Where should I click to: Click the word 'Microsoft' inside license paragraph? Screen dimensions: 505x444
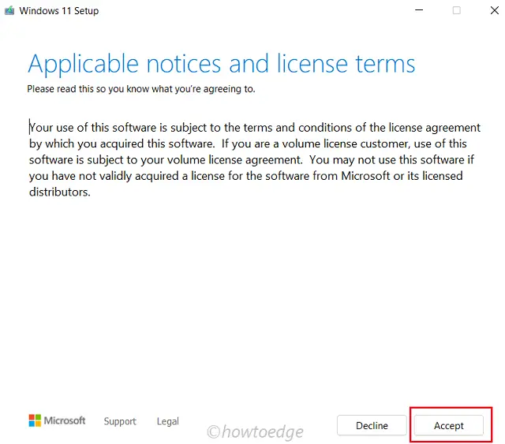pos(365,176)
